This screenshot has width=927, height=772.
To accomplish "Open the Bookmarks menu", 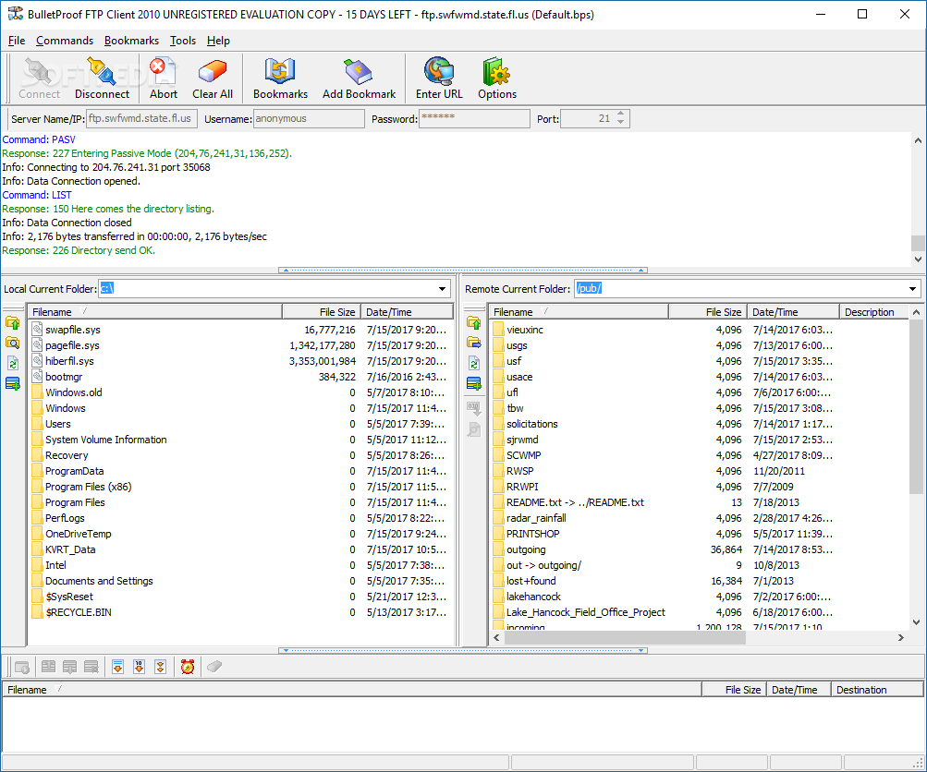I will pyautogui.click(x=131, y=41).
